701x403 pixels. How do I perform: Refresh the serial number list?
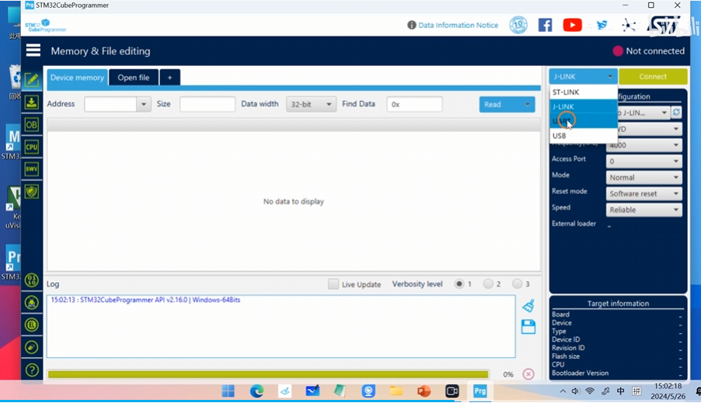tap(676, 113)
